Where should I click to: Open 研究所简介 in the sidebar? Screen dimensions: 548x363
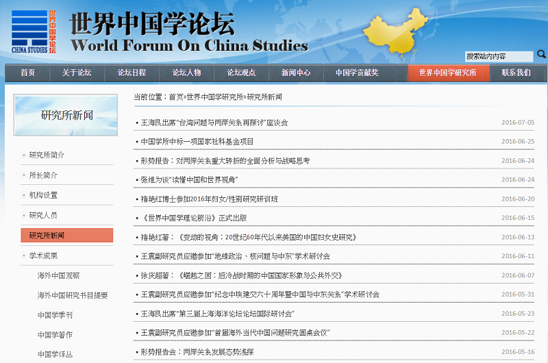coord(47,155)
